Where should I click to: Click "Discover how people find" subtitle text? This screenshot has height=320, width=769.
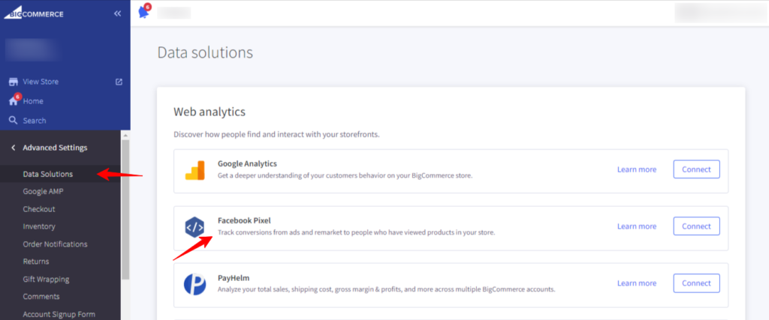point(276,134)
